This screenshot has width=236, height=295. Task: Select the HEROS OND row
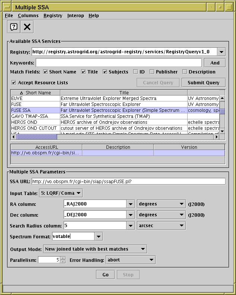[x=115, y=122]
